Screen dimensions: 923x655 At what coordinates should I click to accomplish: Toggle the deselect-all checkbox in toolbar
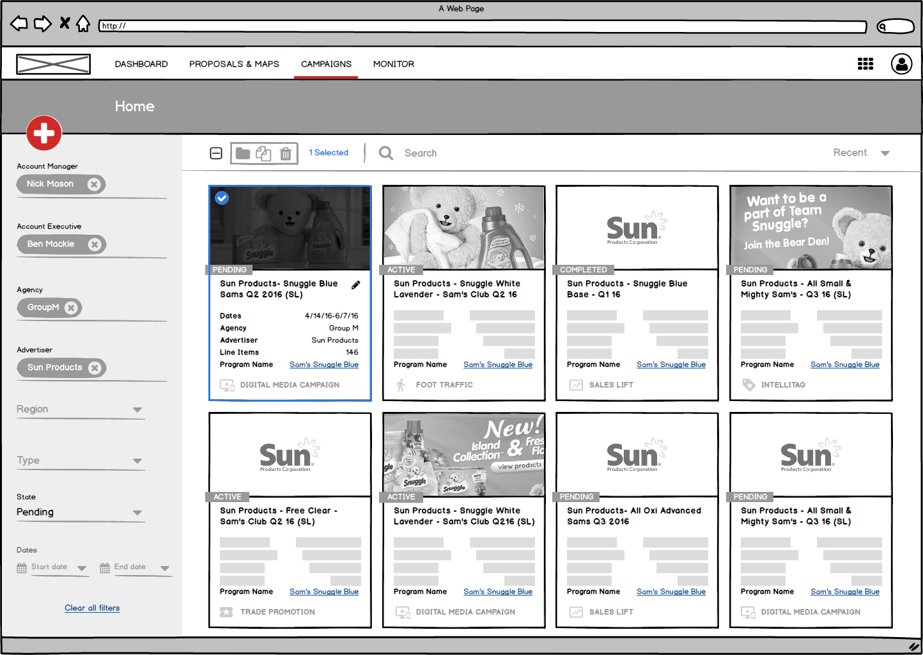point(216,154)
